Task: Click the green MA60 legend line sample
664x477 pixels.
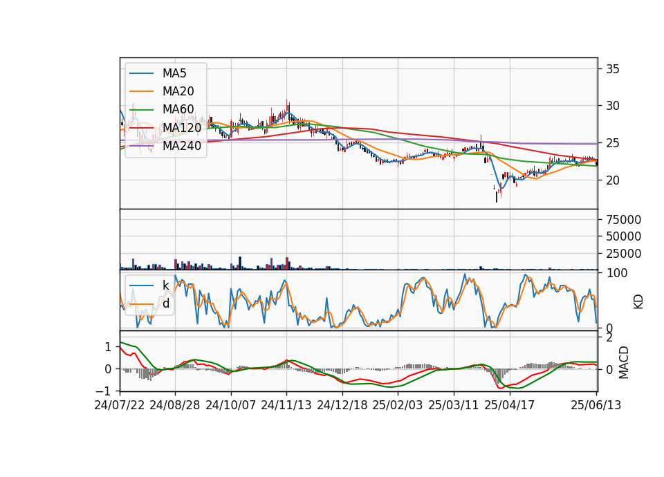Action: (x=141, y=110)
